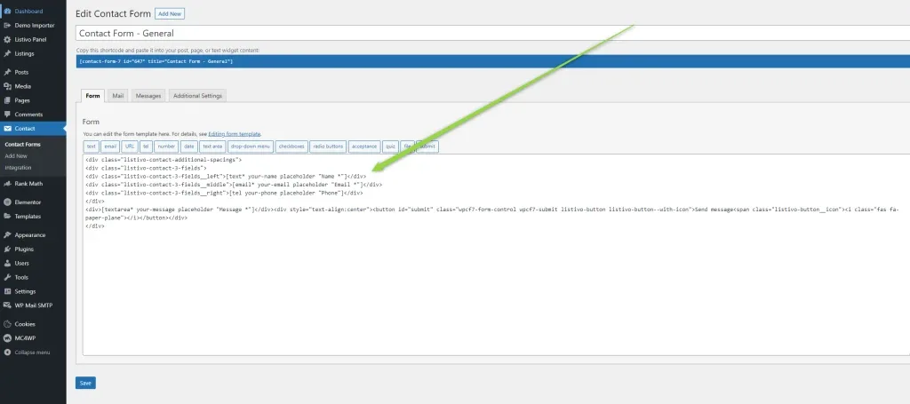910x404 pixels.
Task: Follow the Editing form template link
Action: point(235,134)
